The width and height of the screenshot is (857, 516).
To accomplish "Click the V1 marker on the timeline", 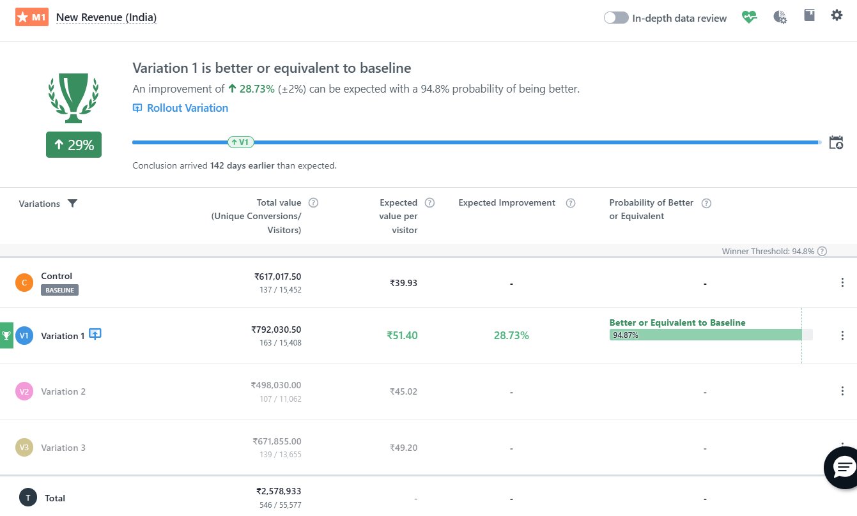I will pos(240,142).
